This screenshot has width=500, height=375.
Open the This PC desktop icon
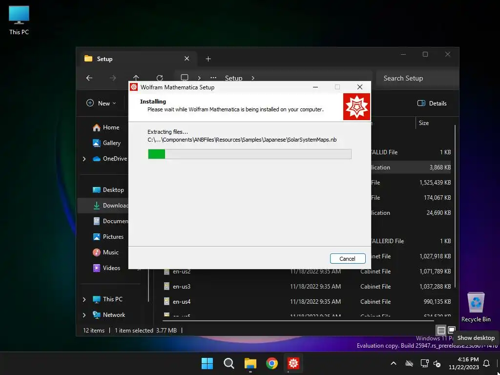[19, 20]
